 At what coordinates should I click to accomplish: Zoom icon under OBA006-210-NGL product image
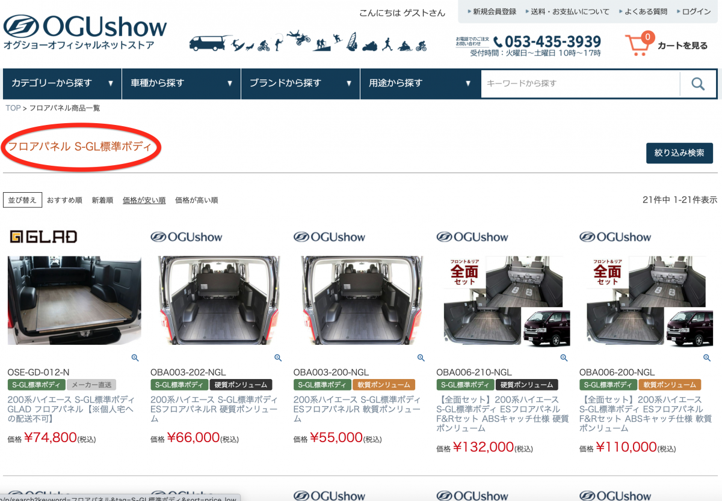[x=564, y=357]
